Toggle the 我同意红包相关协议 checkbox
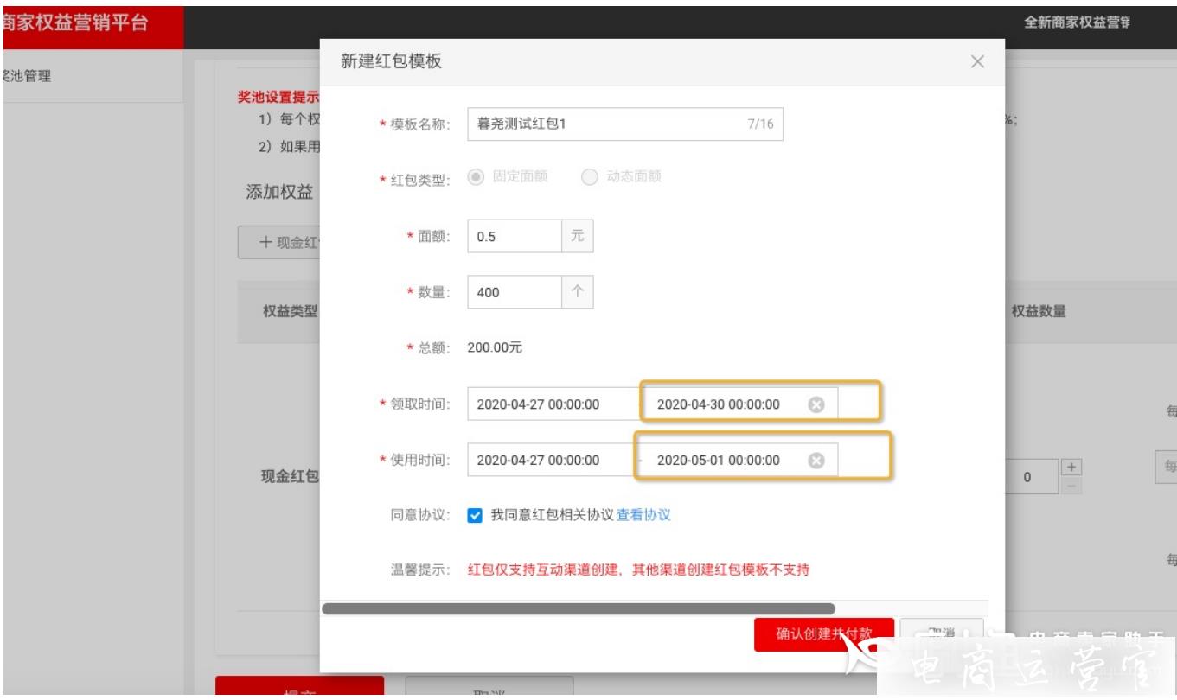Screen dimensions: 1177x700 pyautogui.click(x=474, y=515)
